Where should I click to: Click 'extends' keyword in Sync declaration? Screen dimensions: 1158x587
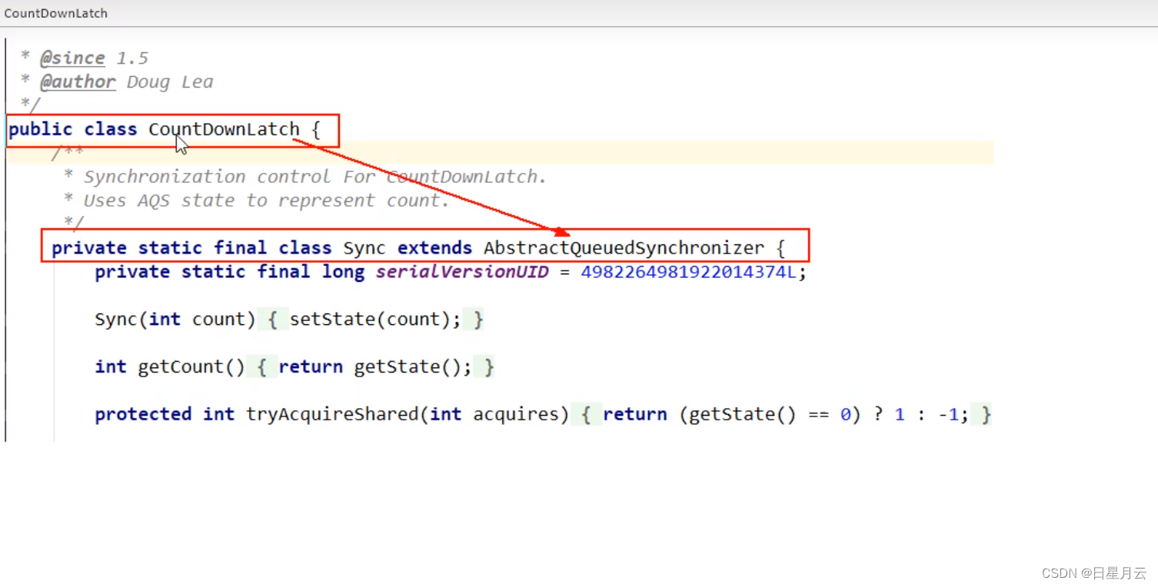[434, 248]
